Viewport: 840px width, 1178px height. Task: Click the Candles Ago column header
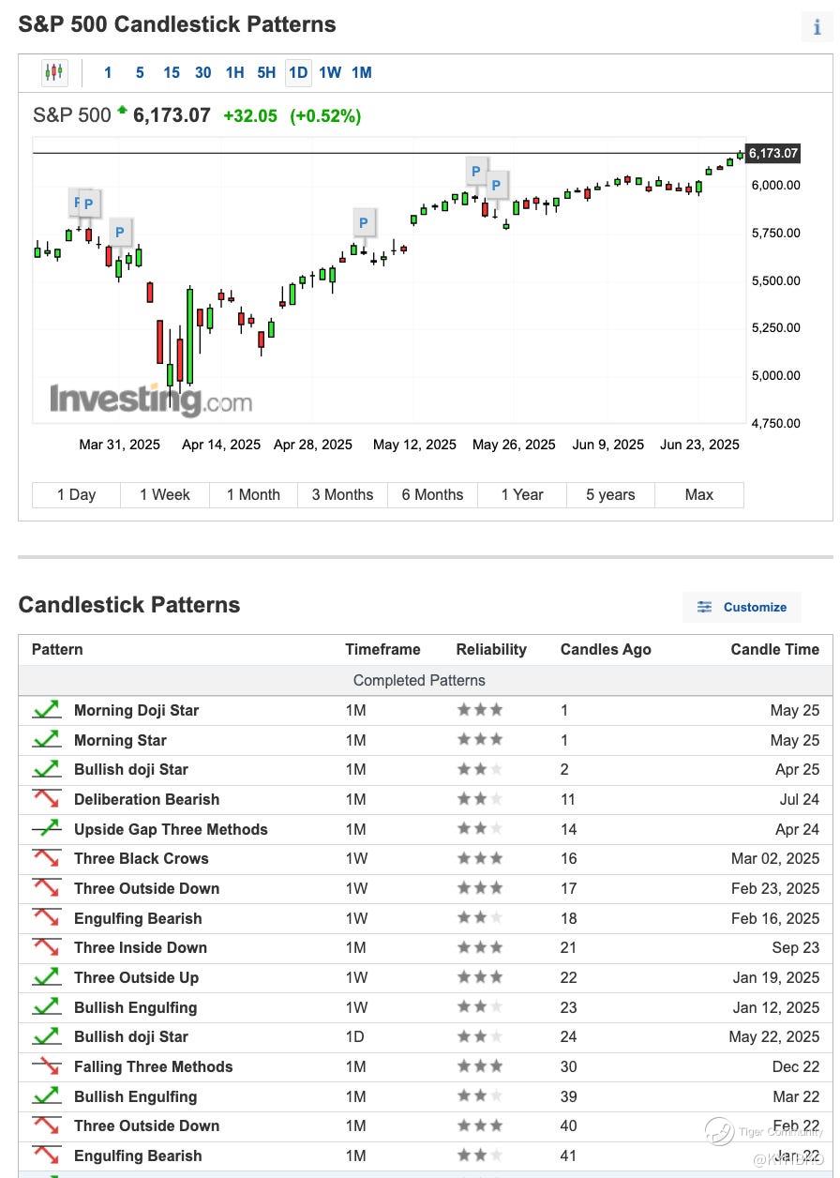point(606,649)
